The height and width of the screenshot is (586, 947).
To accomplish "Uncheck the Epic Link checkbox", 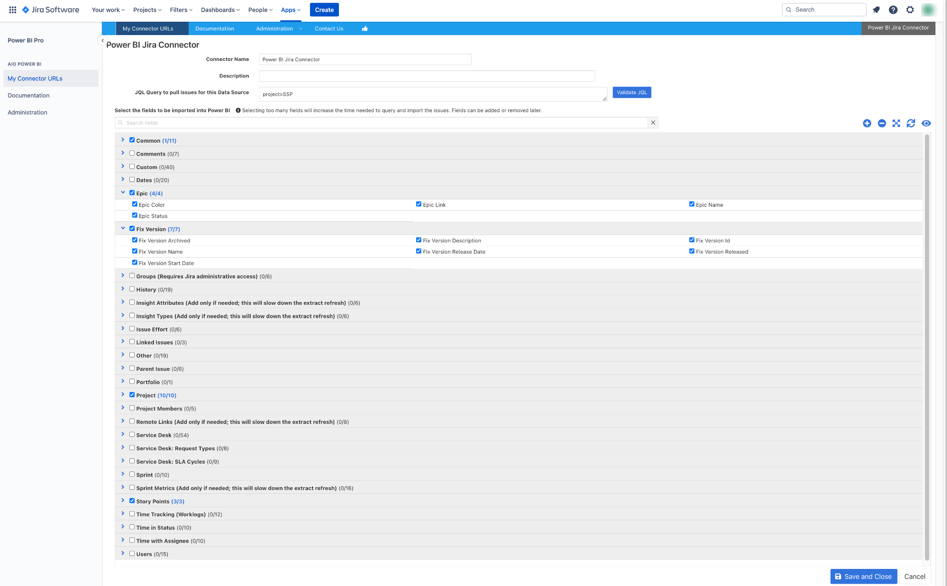I will click(418, 204).
